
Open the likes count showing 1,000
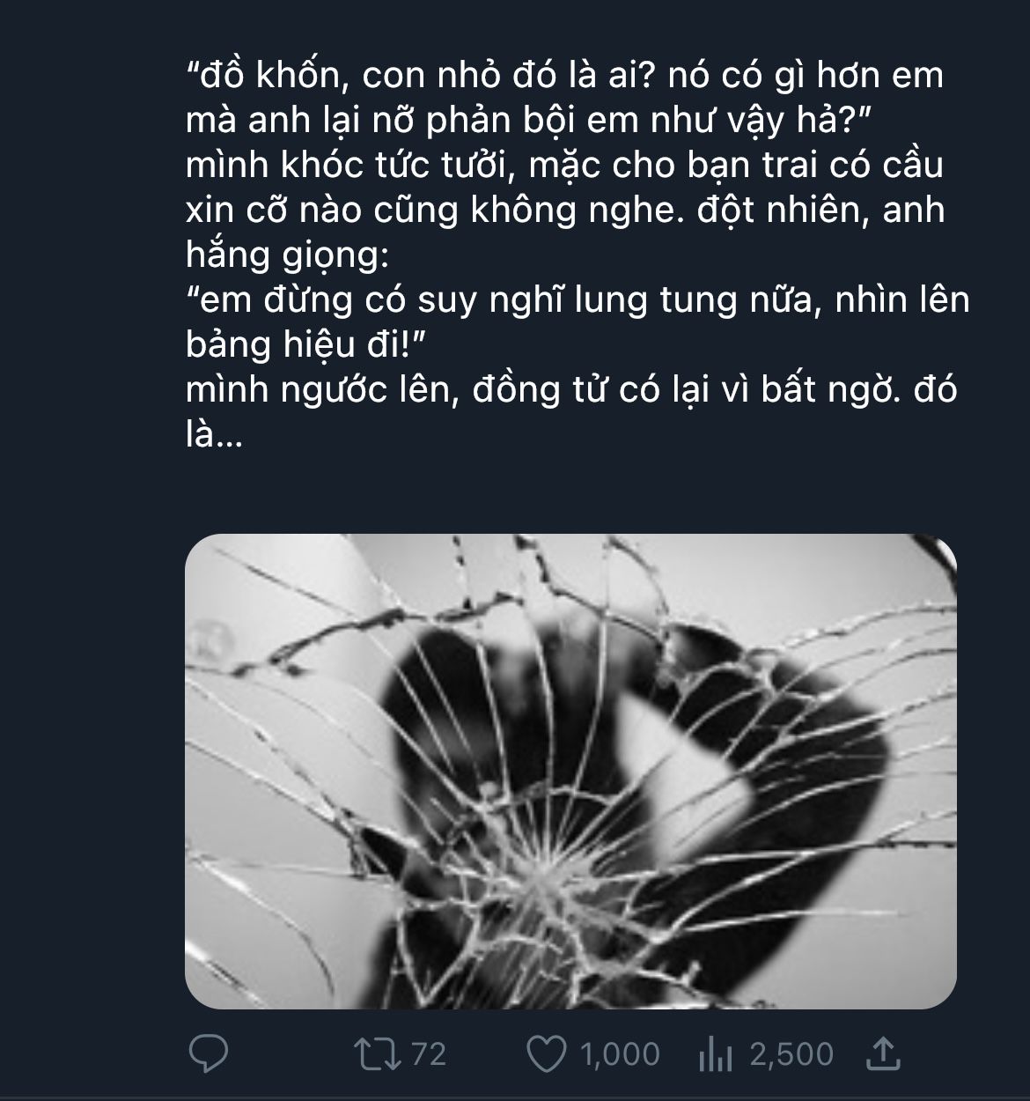pos(620,1054)
